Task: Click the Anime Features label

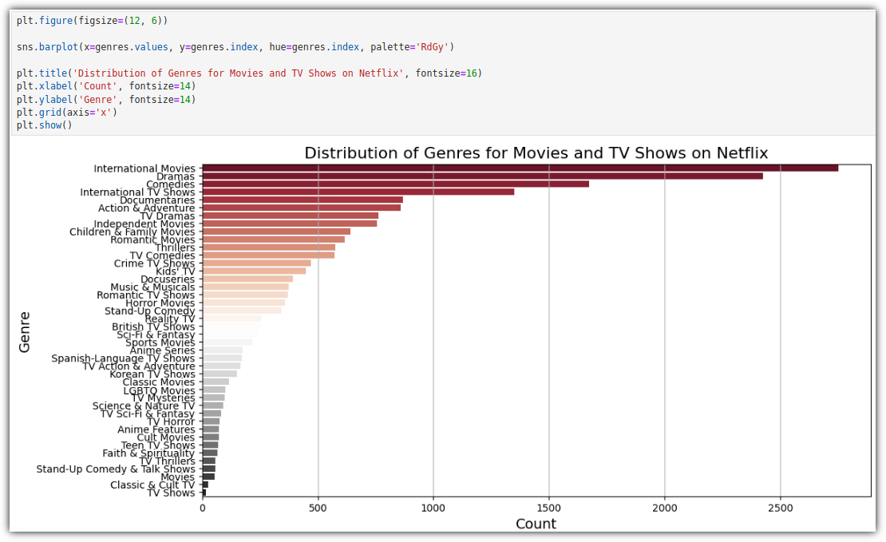Action: [156, 429]
